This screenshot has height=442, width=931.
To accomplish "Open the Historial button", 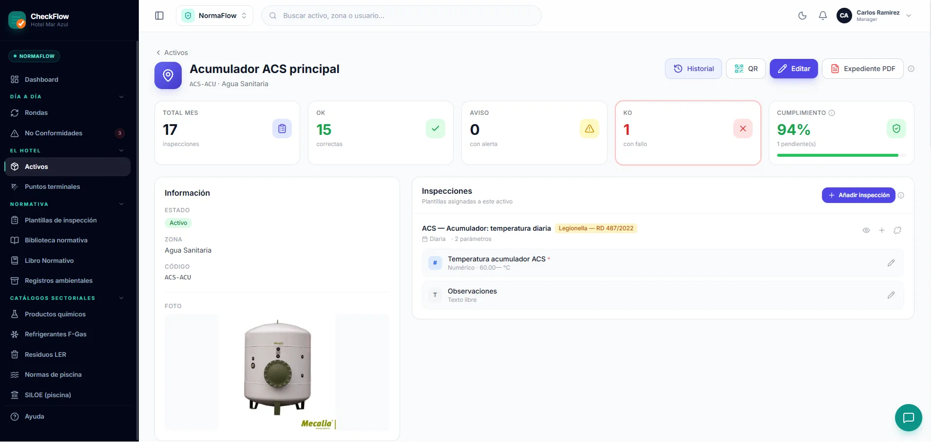I will click(693, 69).
